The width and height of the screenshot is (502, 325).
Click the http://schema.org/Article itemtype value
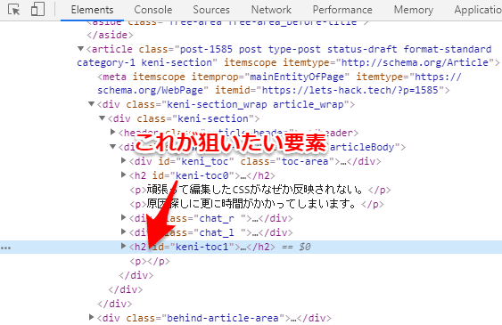(x=415, y=62)
